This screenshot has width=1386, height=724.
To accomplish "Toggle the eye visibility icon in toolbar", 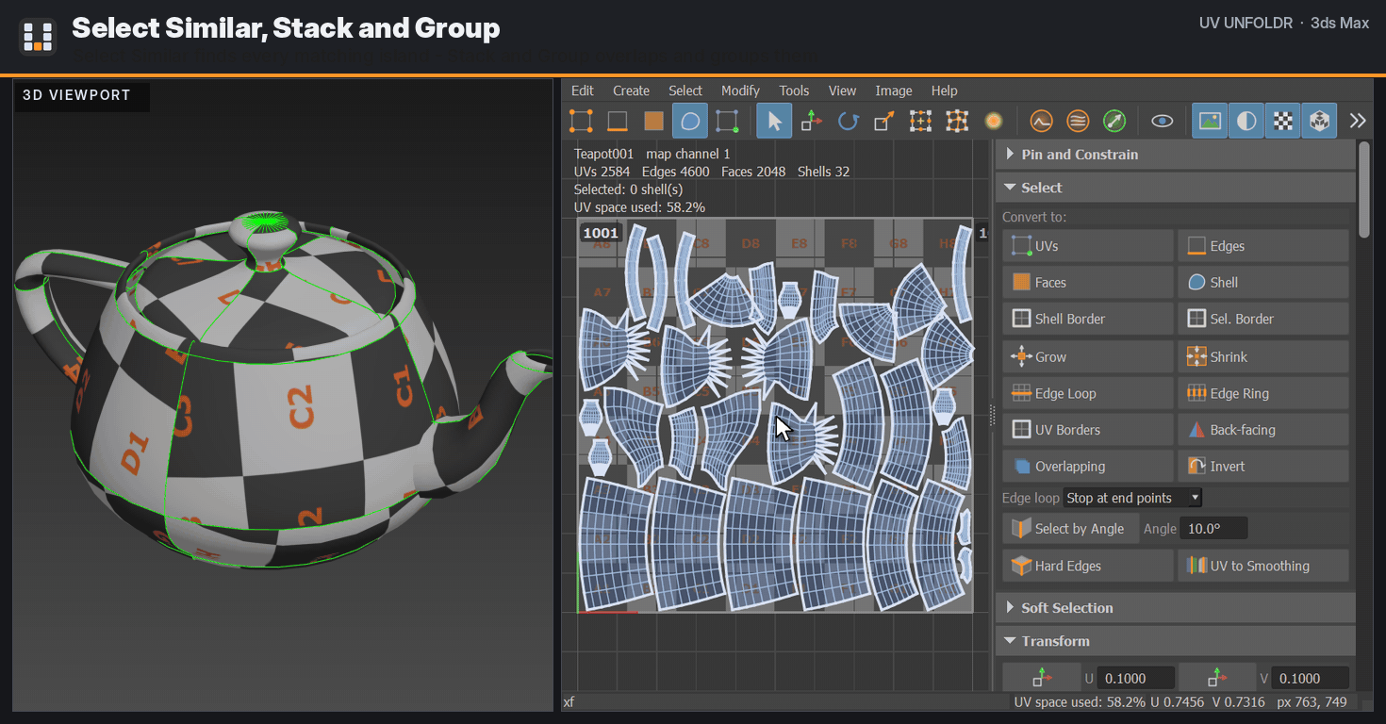I will pos(1163,121).
